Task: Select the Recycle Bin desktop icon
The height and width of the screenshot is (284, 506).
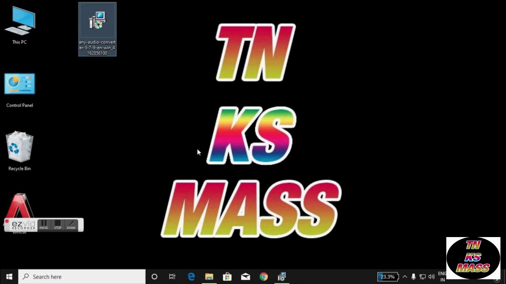Action: tap(19, 151)
